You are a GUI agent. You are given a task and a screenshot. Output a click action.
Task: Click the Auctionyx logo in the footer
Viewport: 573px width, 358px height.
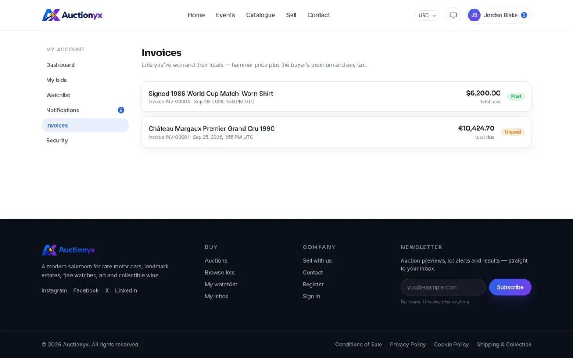pos(68,250)
